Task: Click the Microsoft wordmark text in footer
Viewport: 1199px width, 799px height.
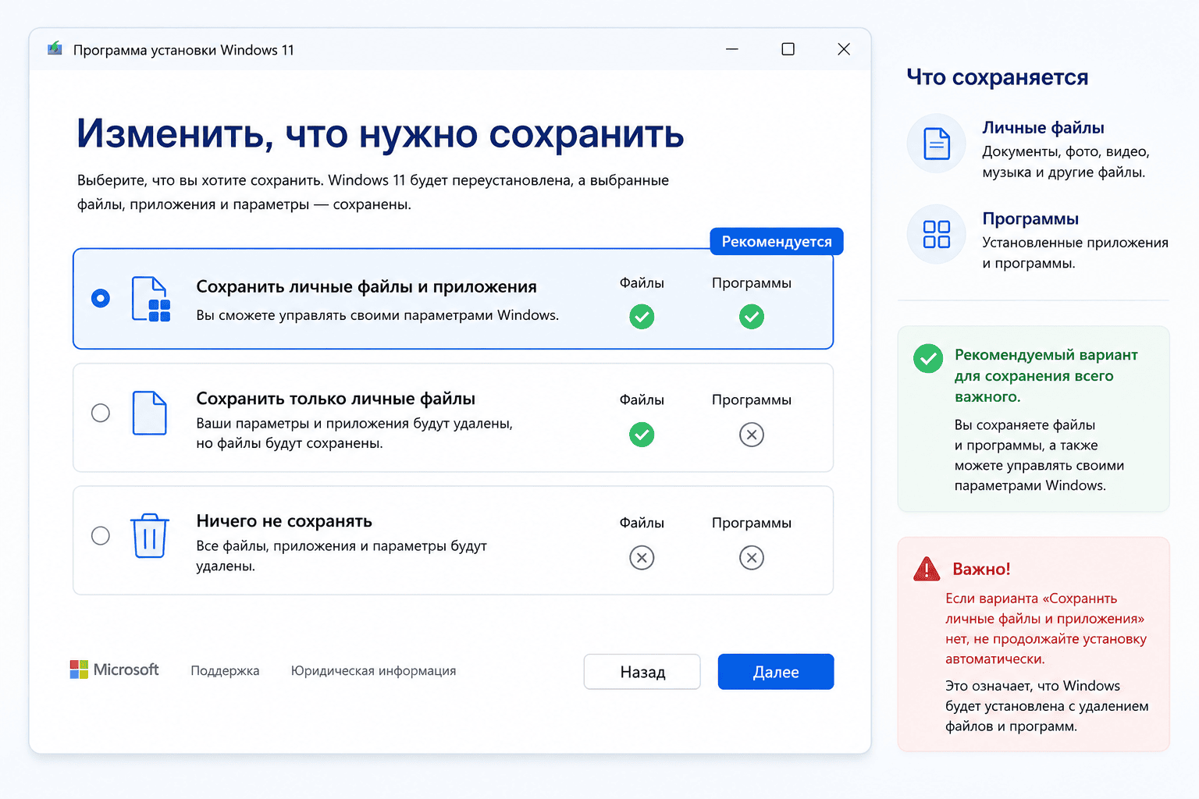Action: tap(126, 669)
